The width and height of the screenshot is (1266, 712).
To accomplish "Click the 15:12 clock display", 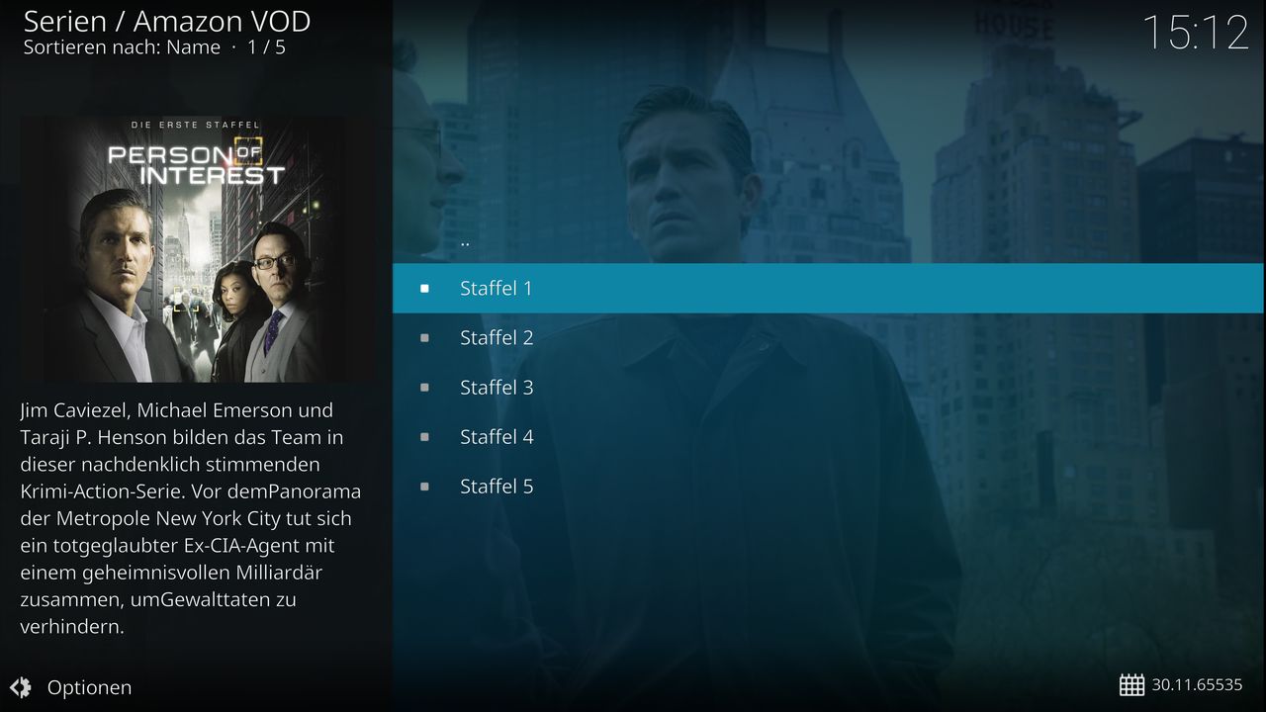I will click(1196, 33).
